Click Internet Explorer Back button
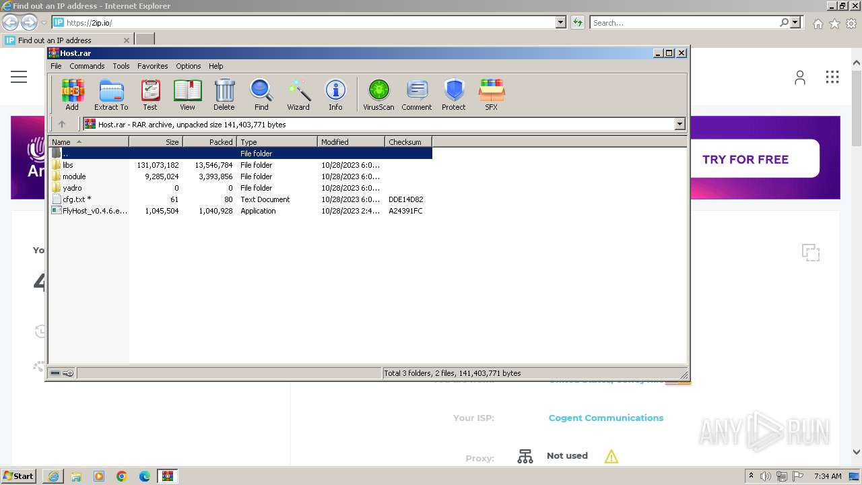The height and width of the screenshot is (485, 862). 10,22
